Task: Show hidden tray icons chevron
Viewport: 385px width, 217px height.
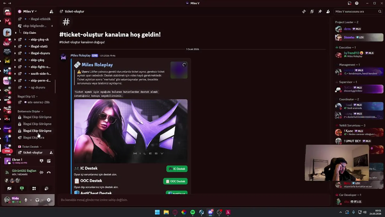Action: point(340,212)
